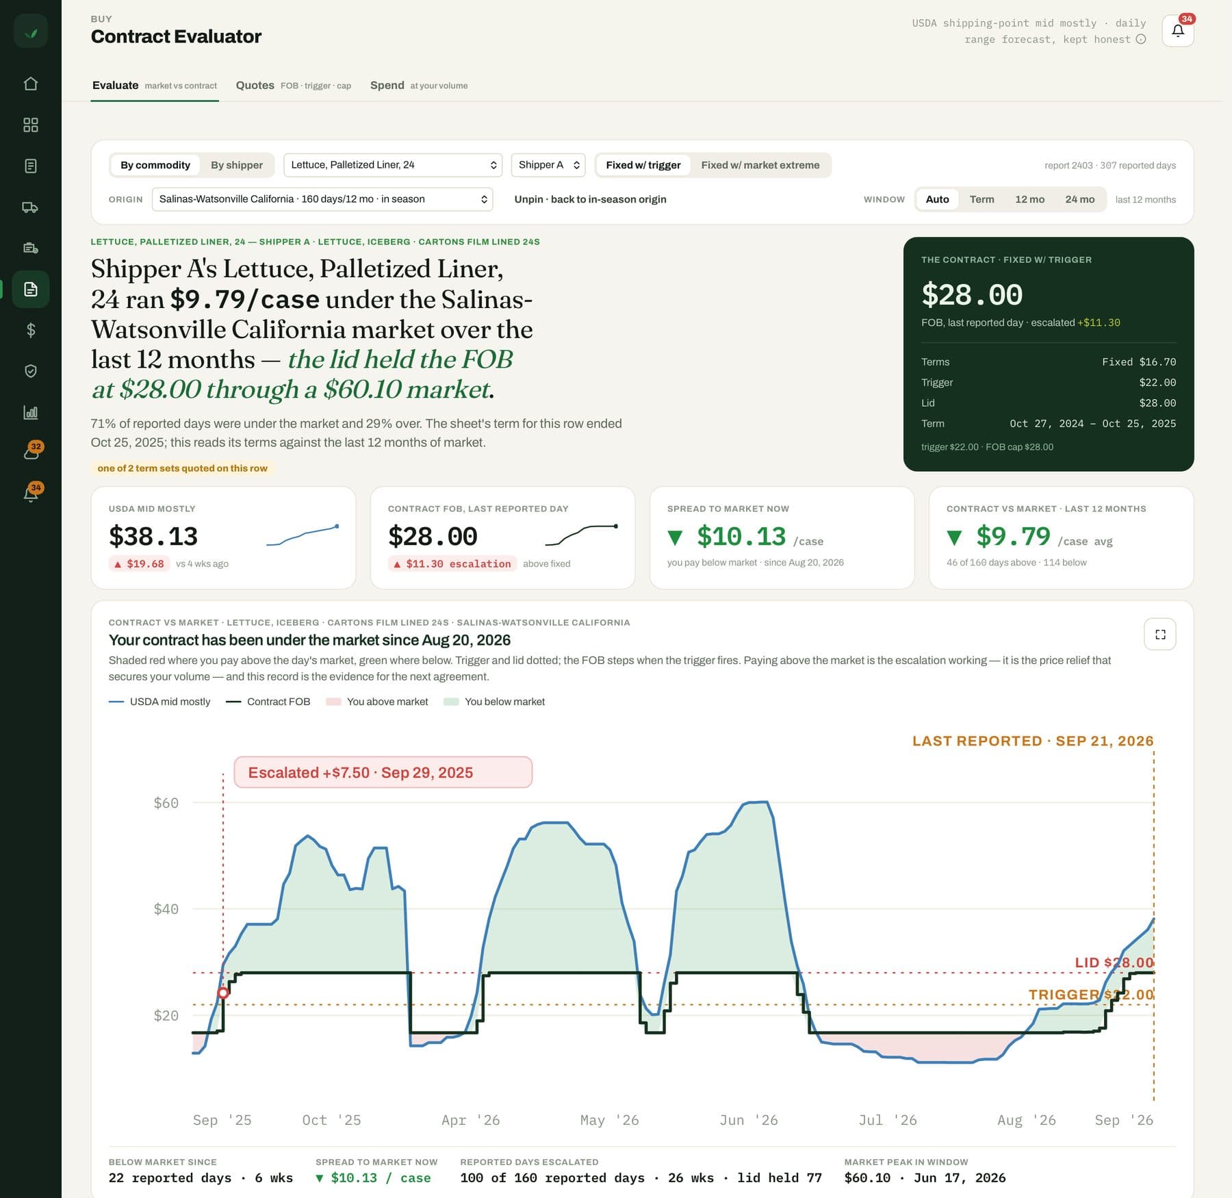Click 'one of 2 term sets quoted' badge

pyautogui.click(x=182, y=468)
